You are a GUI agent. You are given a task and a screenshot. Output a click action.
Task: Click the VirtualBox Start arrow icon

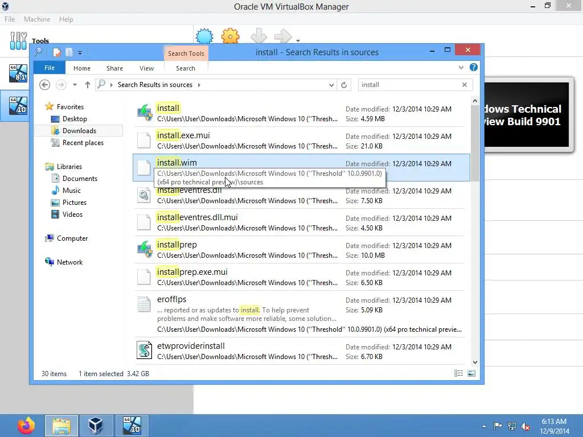[284, 36]
